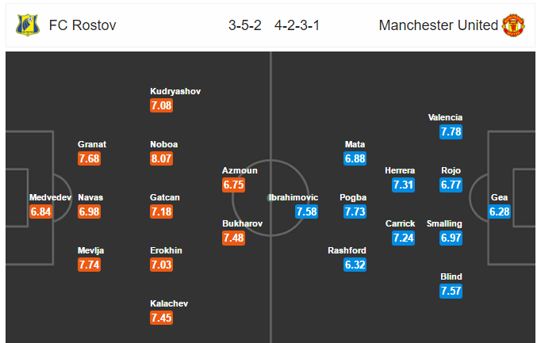Screen dimensions: 541x343
Task: Click the Manchester United club crest
Action: (x=513, y=25)
